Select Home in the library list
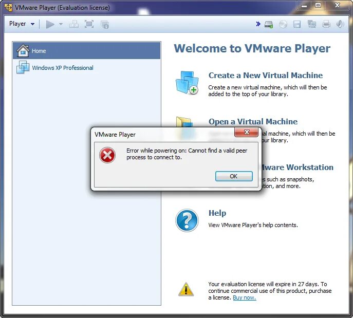This screenshot has height=318, width=353. (87, 51)
